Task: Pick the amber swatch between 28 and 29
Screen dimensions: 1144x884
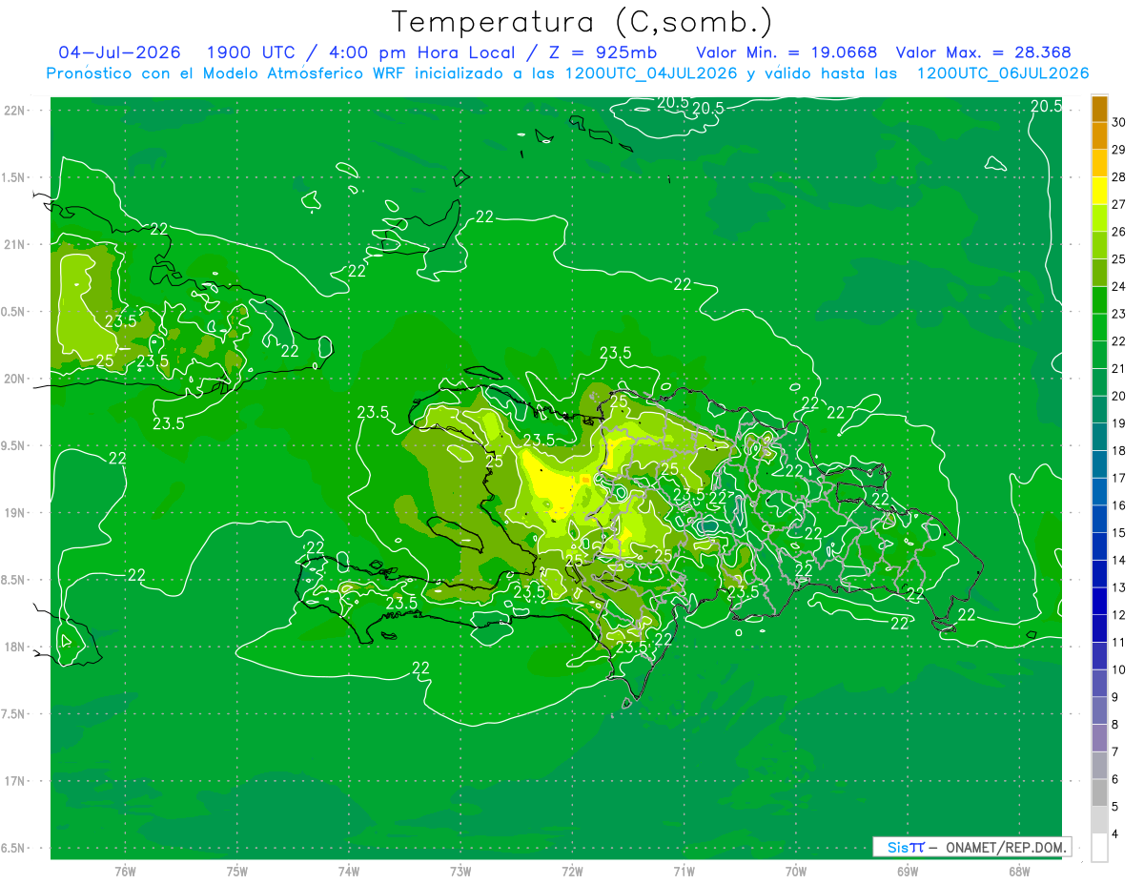Action: pos(1099,164)
